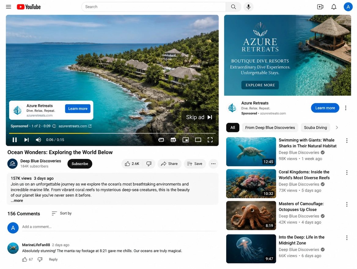
Task: Like MarineLifeFan88's comment
Action: (x=24, y=259)
